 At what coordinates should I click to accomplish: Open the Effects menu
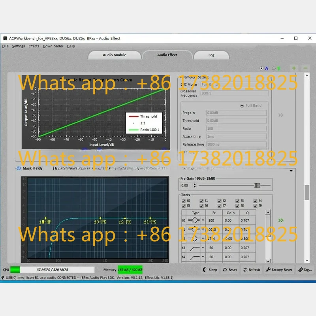pos(34,46)
